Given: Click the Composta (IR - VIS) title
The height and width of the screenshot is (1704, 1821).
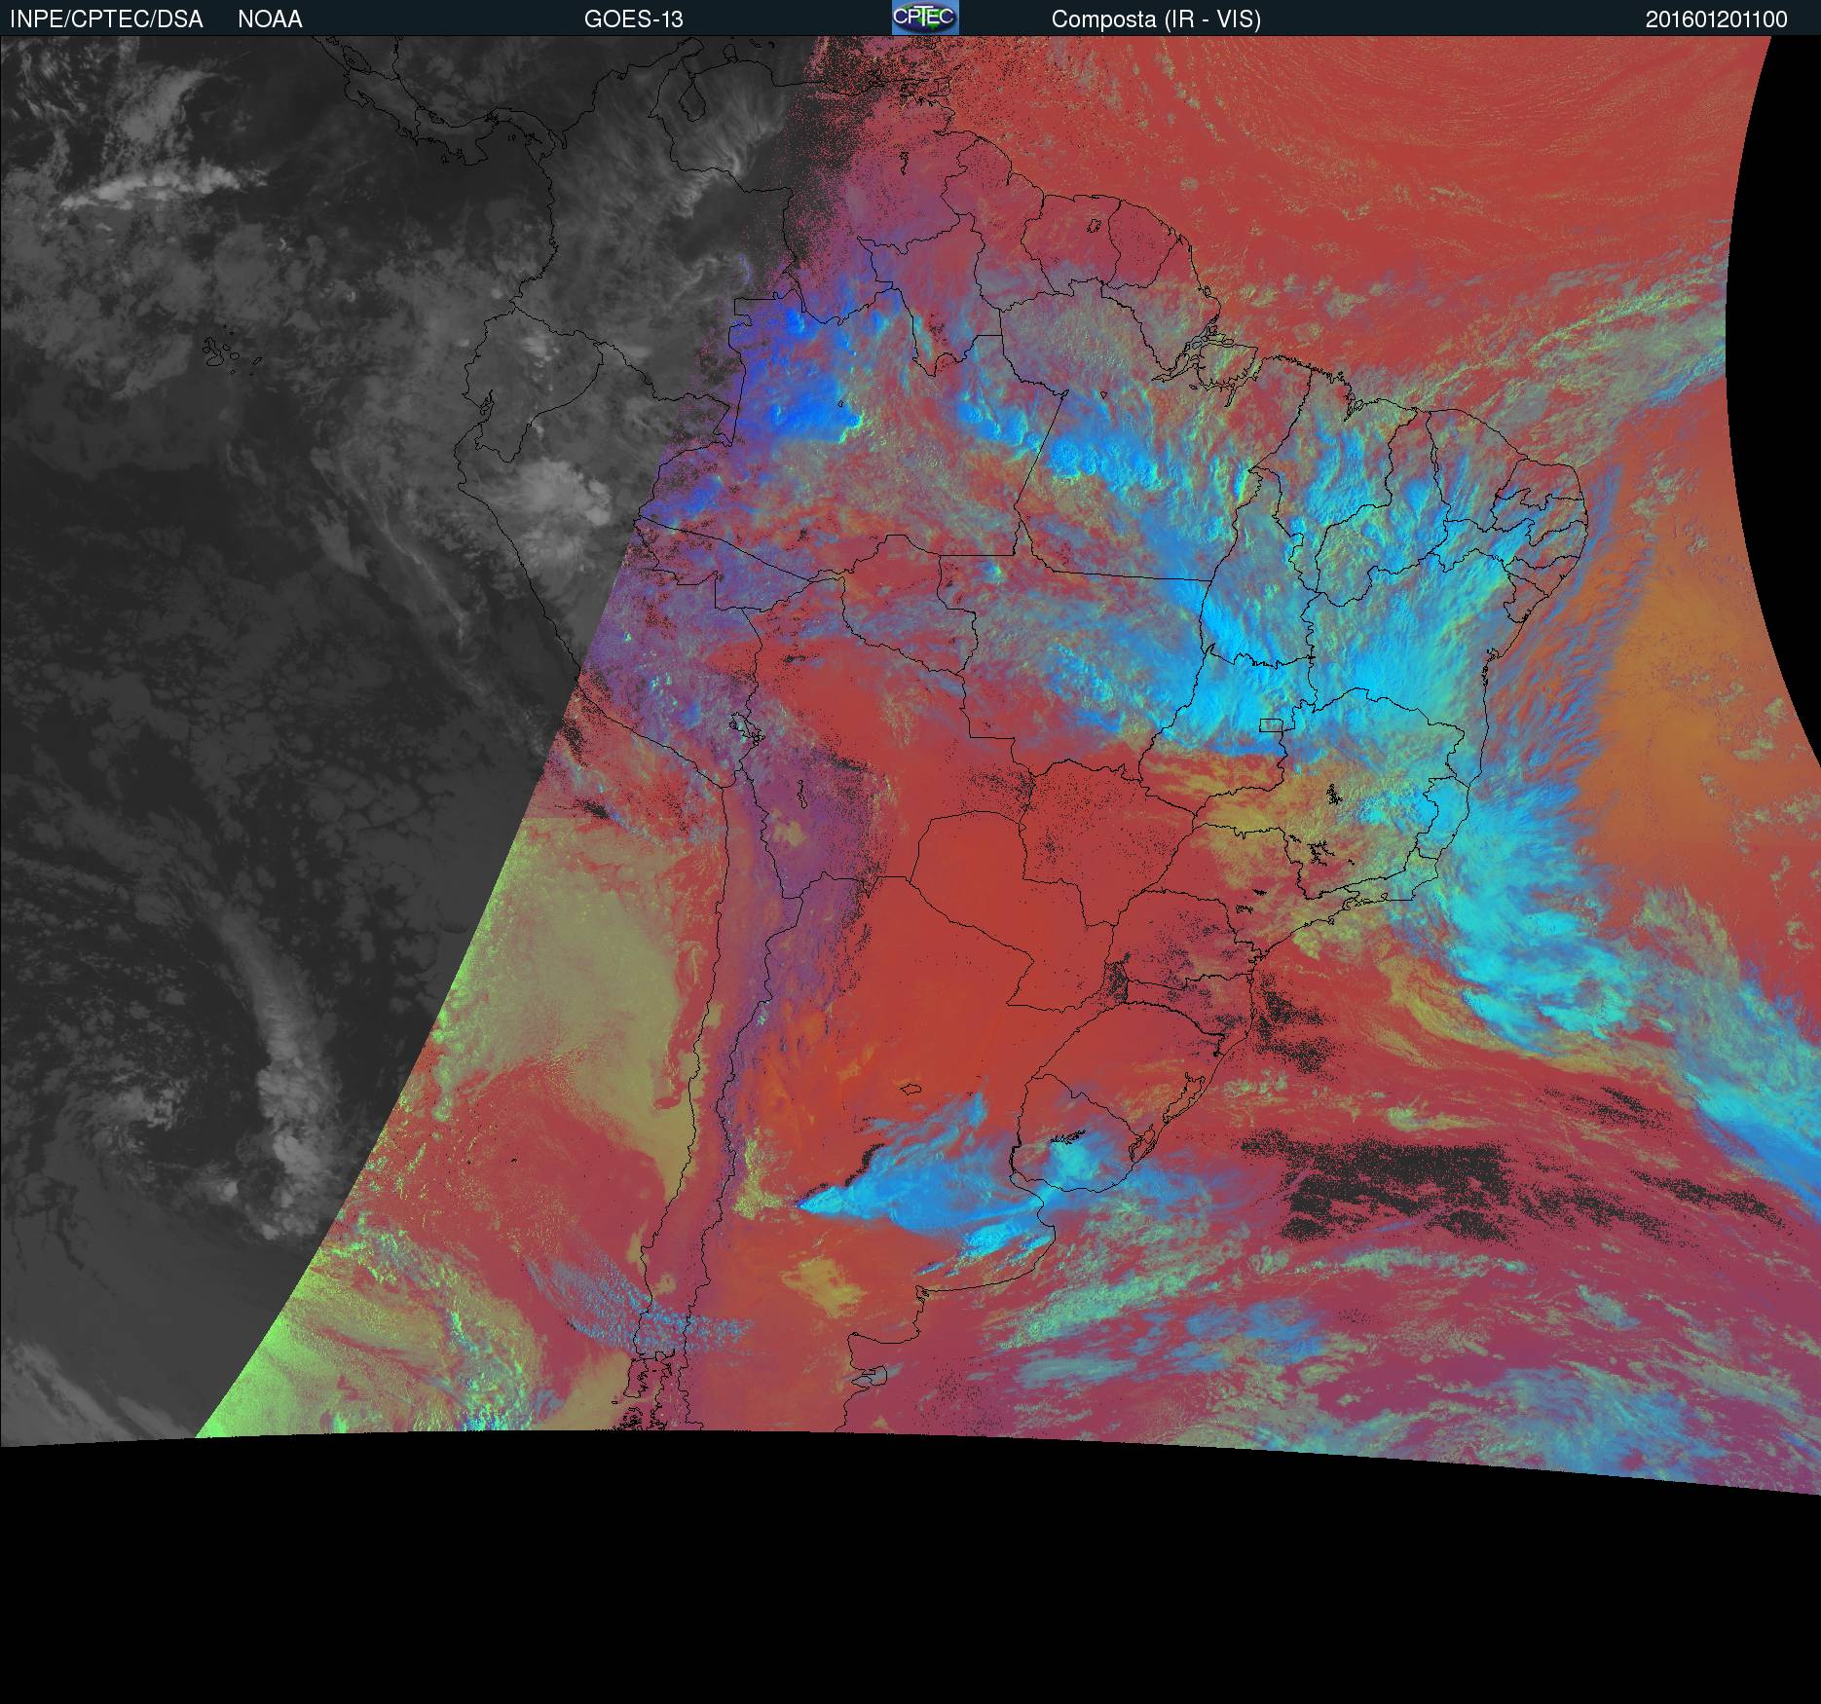Looking at the screenshot, I should (1156, 19).
